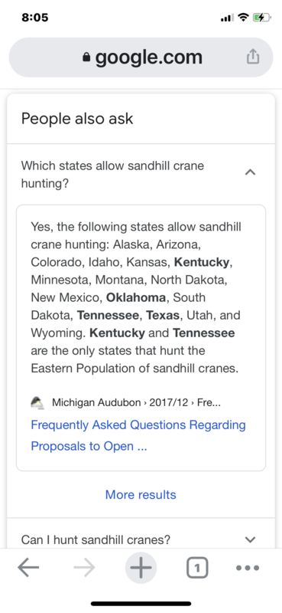Viewport: 282px width, 613px height.
Task: Open the tab switcher showing 1
Action: (197, 568)
